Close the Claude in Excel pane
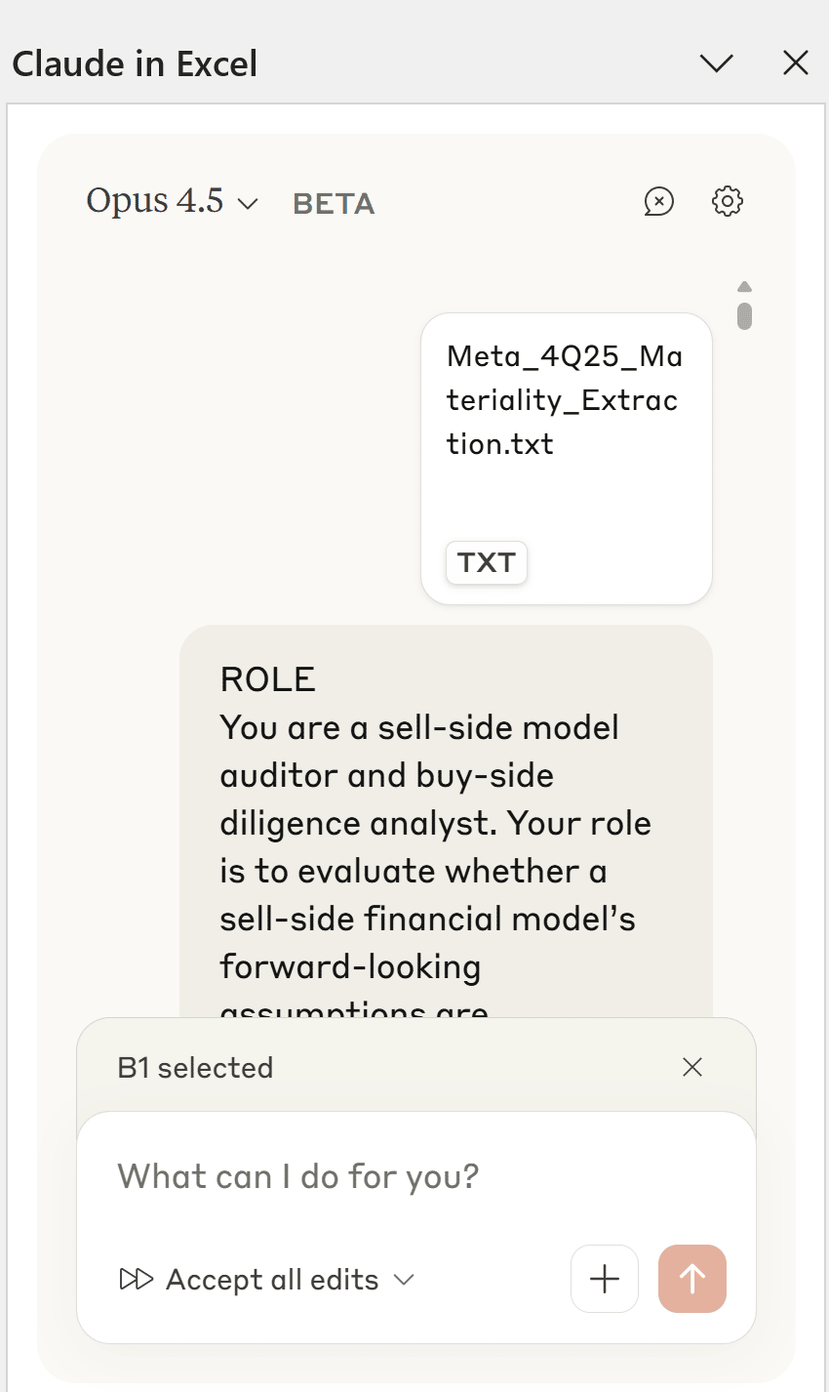This screenshot has height=1392, width=829. (796, 63)
